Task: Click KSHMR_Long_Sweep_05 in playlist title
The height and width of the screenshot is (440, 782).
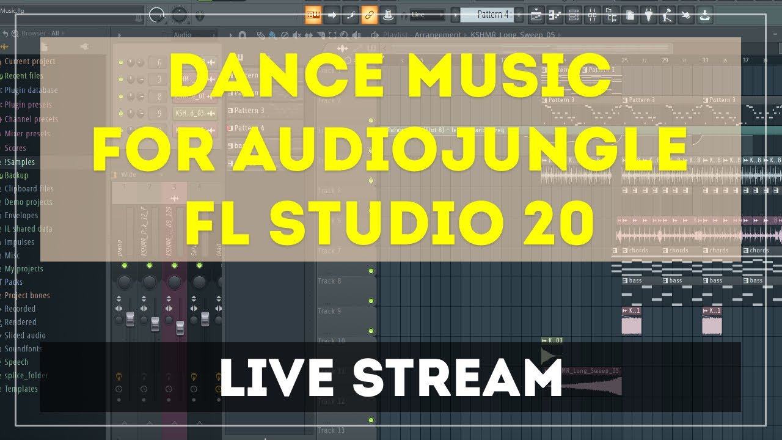Action: coord(512,35)
